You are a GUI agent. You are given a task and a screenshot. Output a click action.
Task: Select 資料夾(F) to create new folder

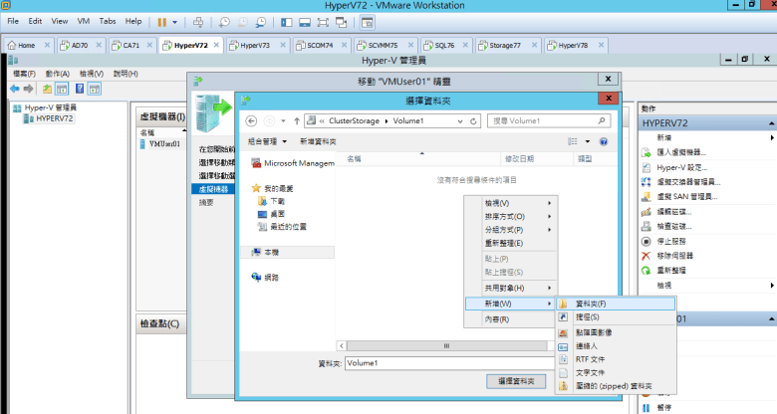(x=591, y=304)
